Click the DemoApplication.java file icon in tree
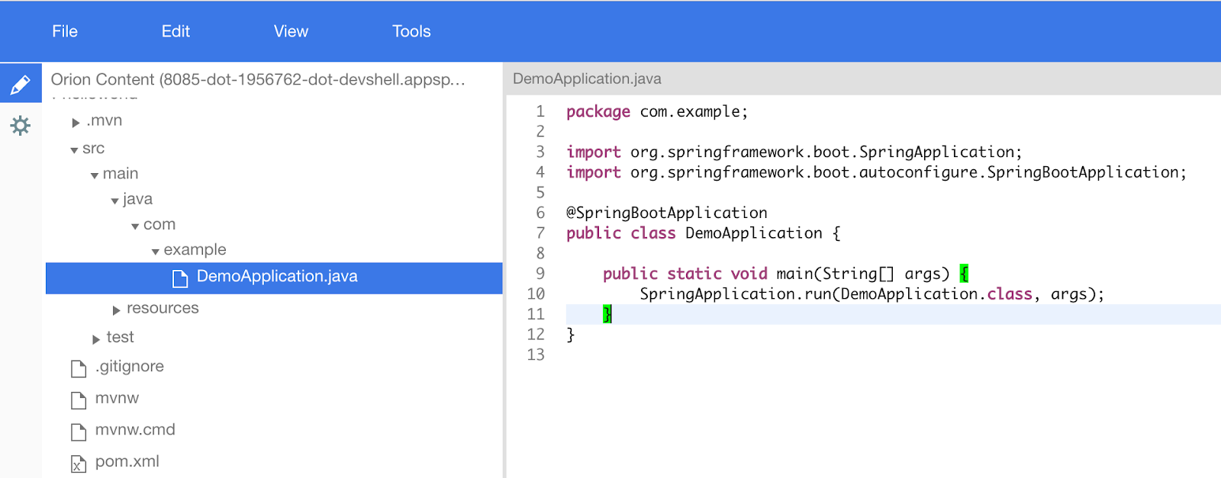Screen dimensions: 1221x478 click(x=180, y=278)
